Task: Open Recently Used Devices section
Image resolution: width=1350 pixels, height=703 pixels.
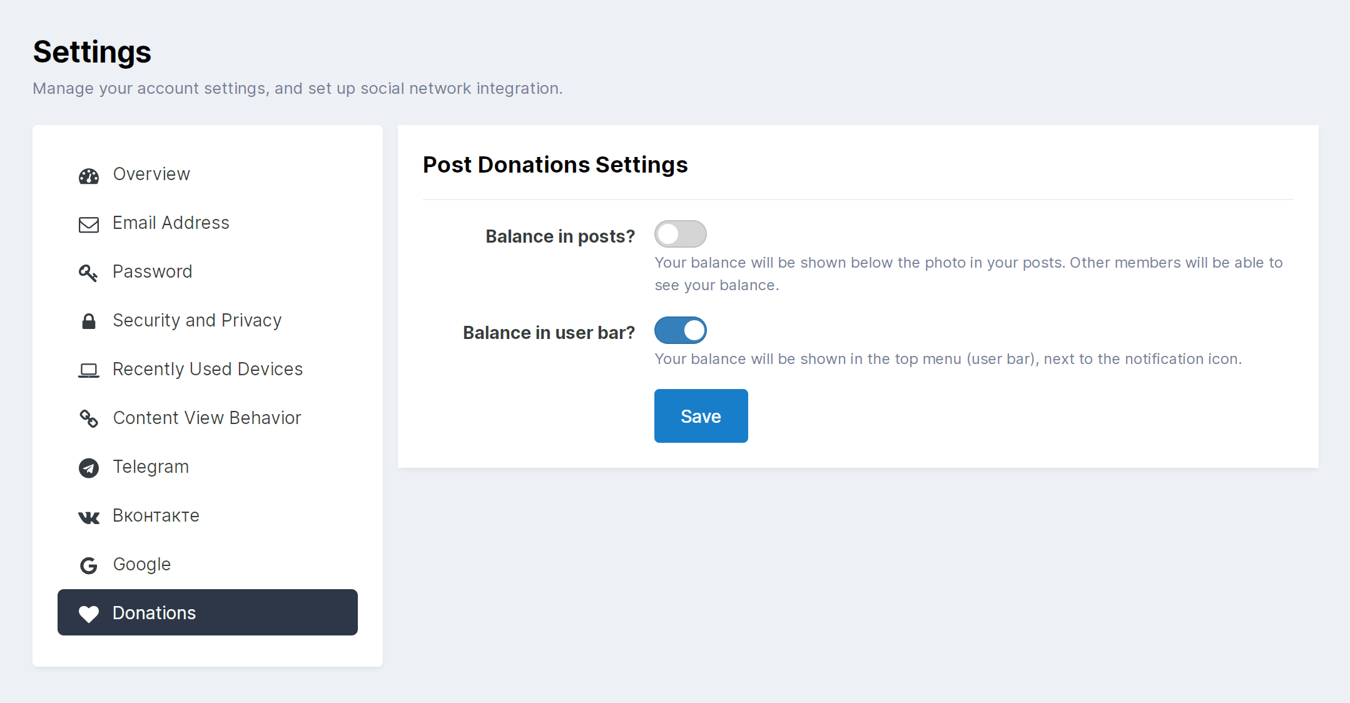Action: (x=208, y=369)
